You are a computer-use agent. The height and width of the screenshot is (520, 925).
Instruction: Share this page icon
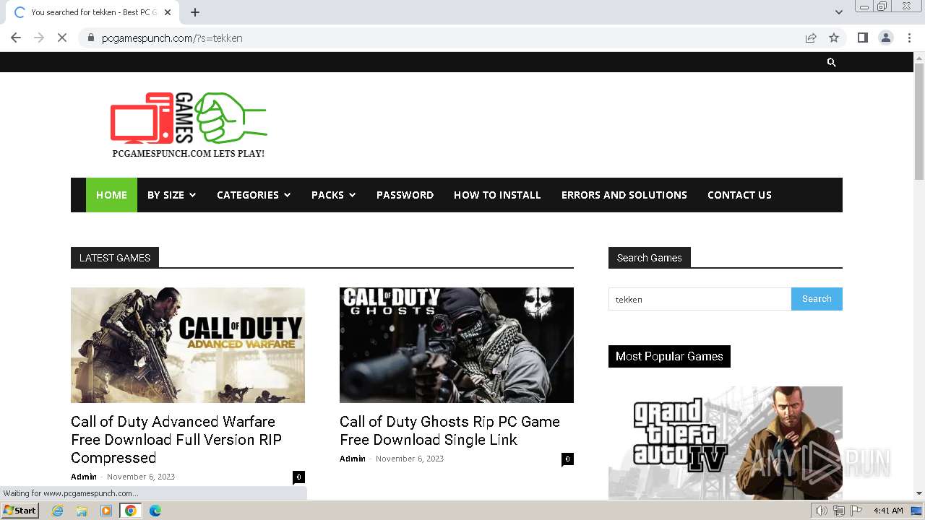point(811,38)
